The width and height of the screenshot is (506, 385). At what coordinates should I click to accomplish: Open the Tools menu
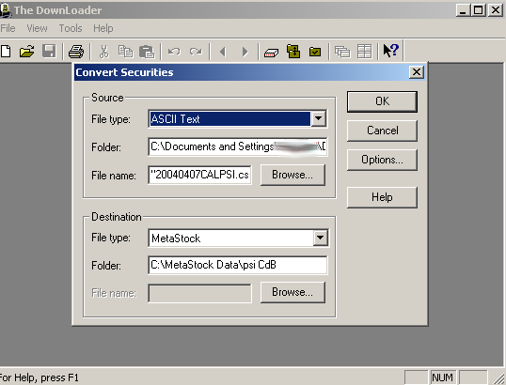click(71, 28)
